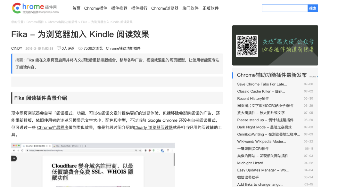Open Dark Night Mode – 黑暗之夜模式 entry
Image resolution: width=346 pixels, height=187 pixels.
pos(264,127)
